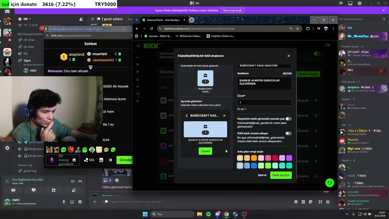Select the bright orange color swatch
Screen dimensions: 389x219
pyautogui.click(x=254, y=158)
